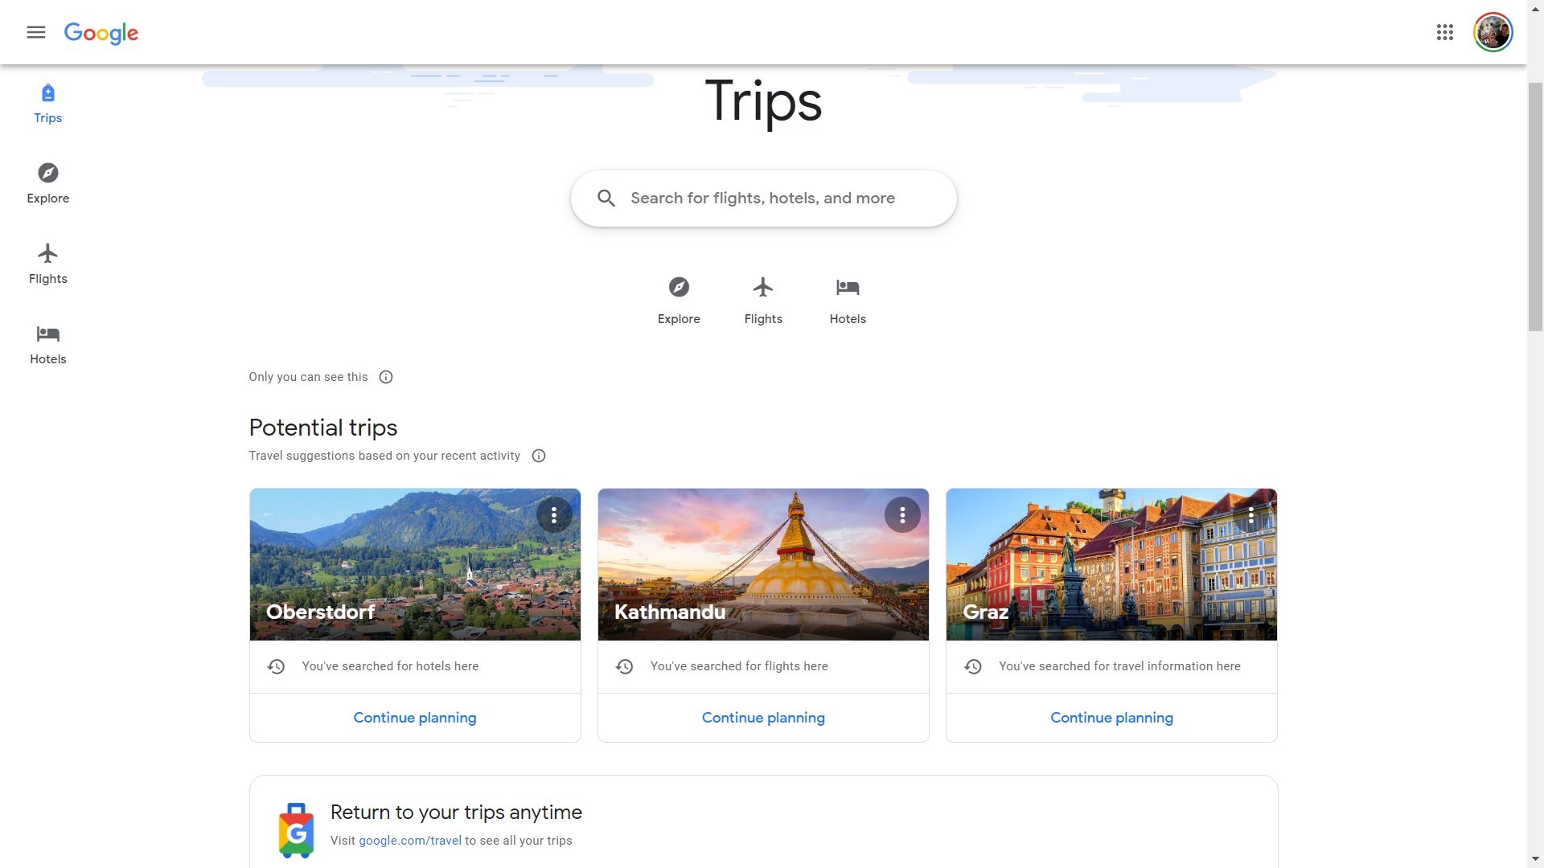Click the search flights and hotels field
Viewport: 1544px width, 868px height.
(x=762, y=199)
